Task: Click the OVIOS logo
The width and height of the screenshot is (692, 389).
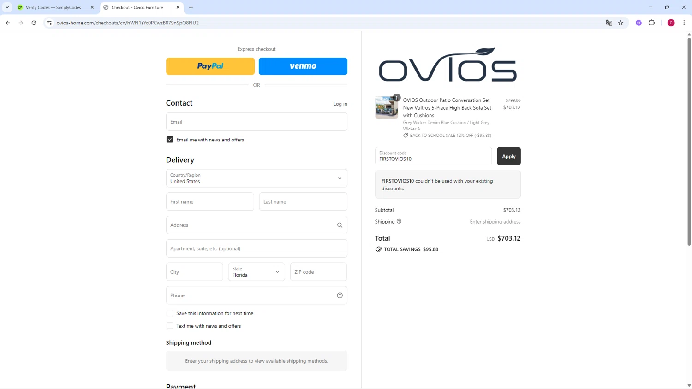Action: 447,65
